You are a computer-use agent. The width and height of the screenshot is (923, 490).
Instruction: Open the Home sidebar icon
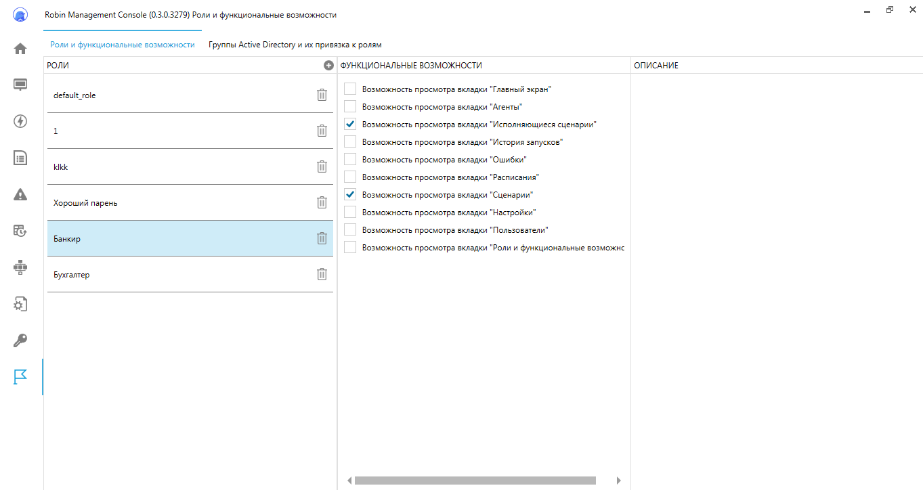[x=20, y=49]
